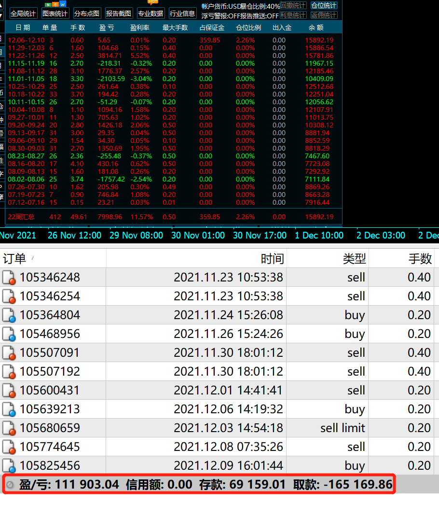This screenshot has height=505, width=439.
Task: Click the buy order icon for 105825456
Action: (x=8, y=466)
